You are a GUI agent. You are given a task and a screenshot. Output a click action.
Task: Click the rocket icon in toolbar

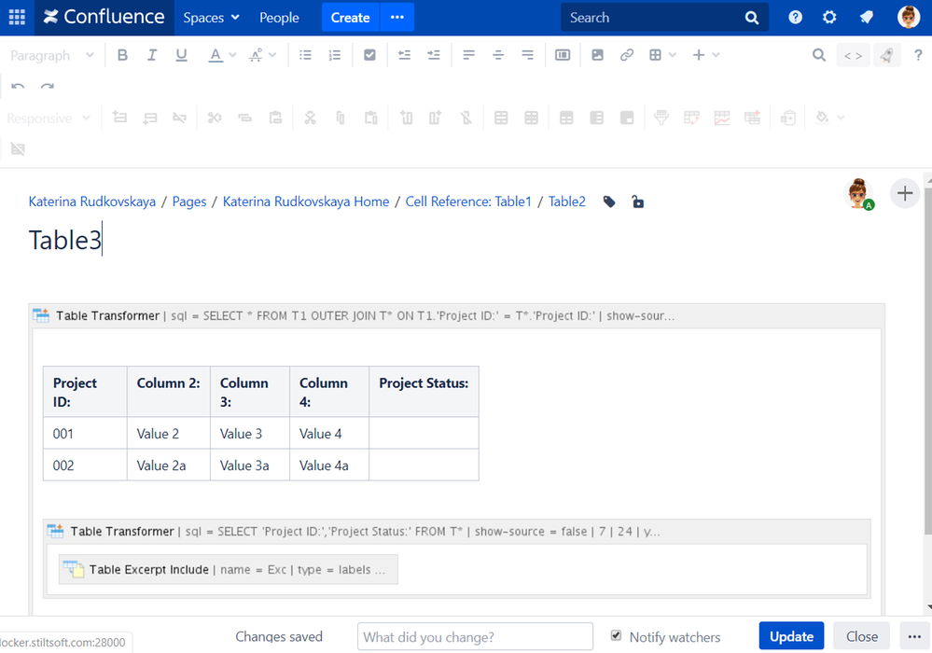click(x=886, y=55)
